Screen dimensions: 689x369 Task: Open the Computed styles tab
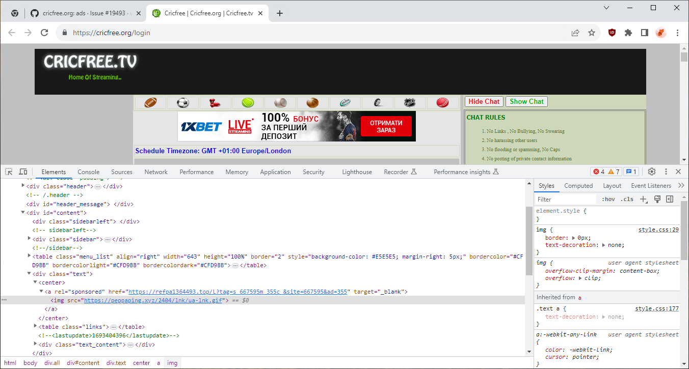(x=578, y=185)
